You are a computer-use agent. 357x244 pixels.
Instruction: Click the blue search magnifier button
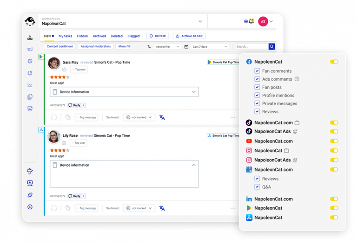point(271,46)
